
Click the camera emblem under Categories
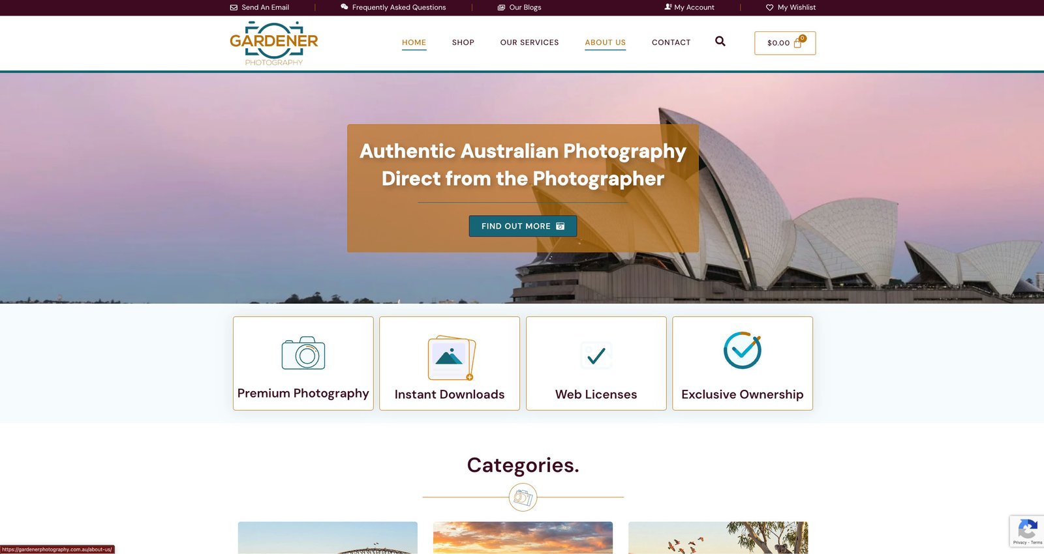click(x=523, y=497)
